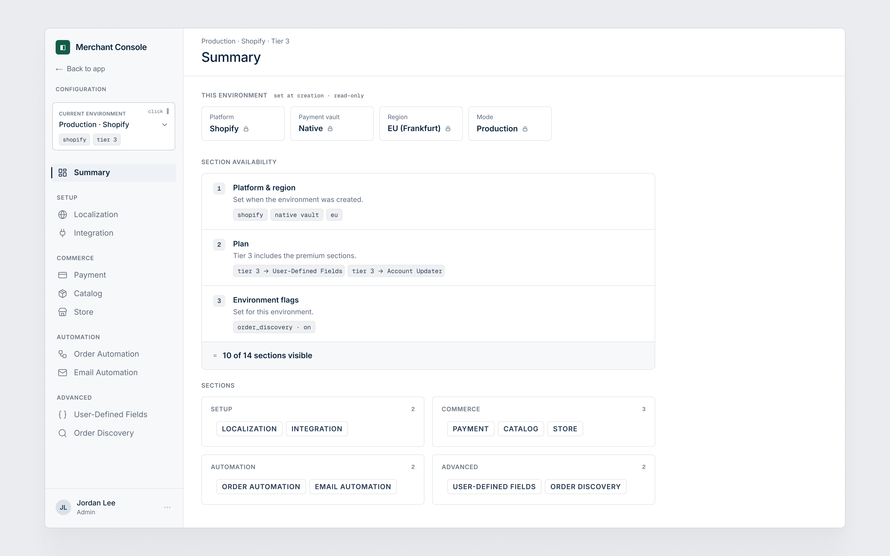Screen dimensions: 890x556
Task: Click the Order Automation workflow icon
Action: 63,354
